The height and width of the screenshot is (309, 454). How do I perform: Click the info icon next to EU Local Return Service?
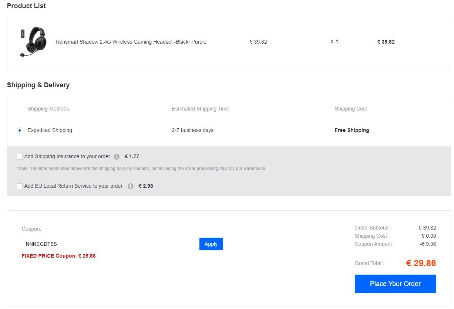[131, 186]
